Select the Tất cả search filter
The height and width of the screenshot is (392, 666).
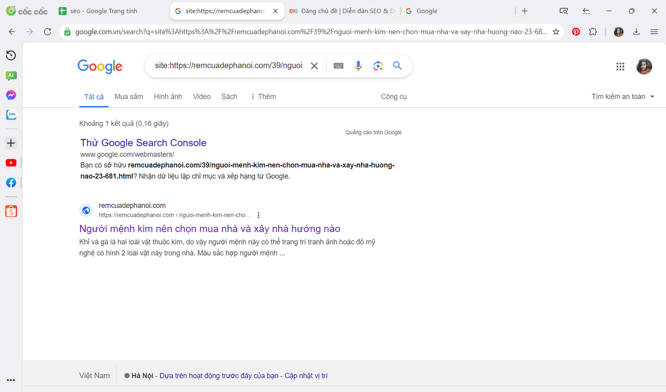[x=94, y=96]
